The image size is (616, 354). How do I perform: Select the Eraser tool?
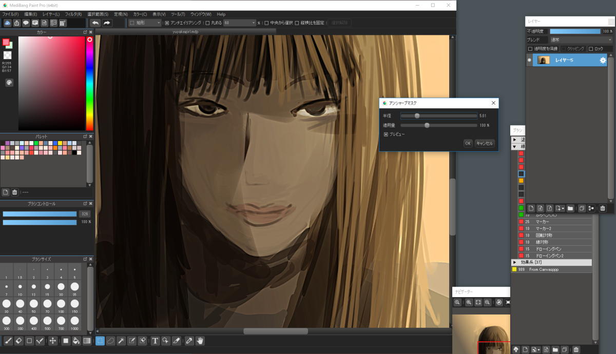tap(18, 341)
